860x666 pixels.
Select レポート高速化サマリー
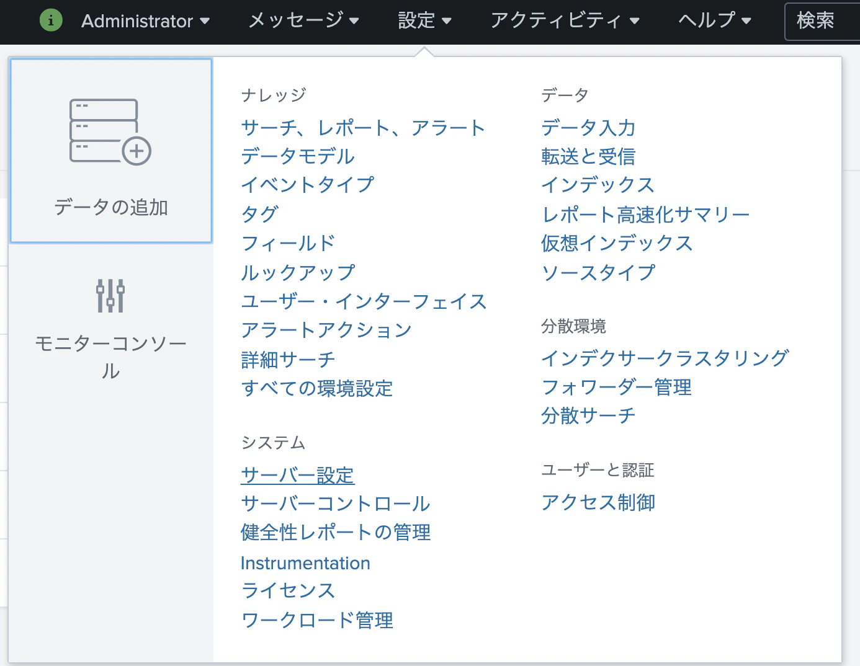pos(645,215)
